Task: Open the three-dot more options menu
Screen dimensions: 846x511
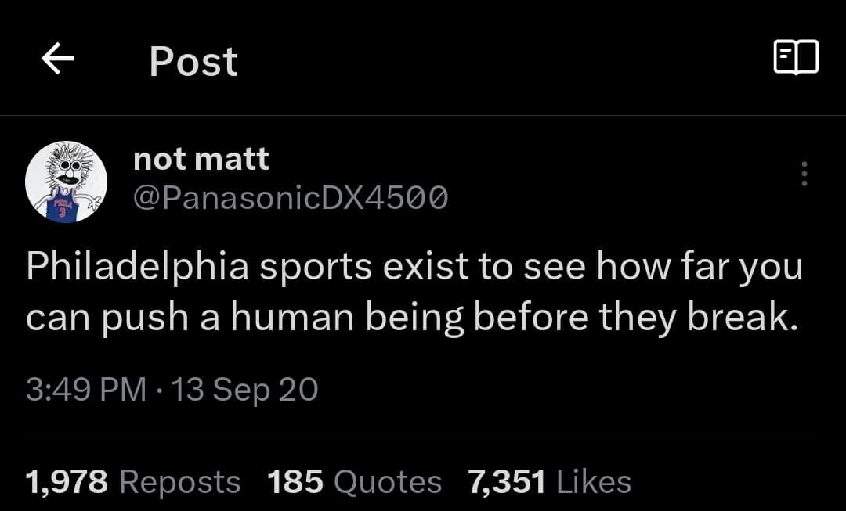Action: [x=804, y=174]
